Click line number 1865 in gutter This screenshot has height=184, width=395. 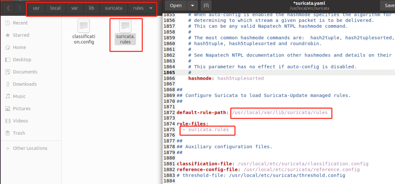(169, 73)
